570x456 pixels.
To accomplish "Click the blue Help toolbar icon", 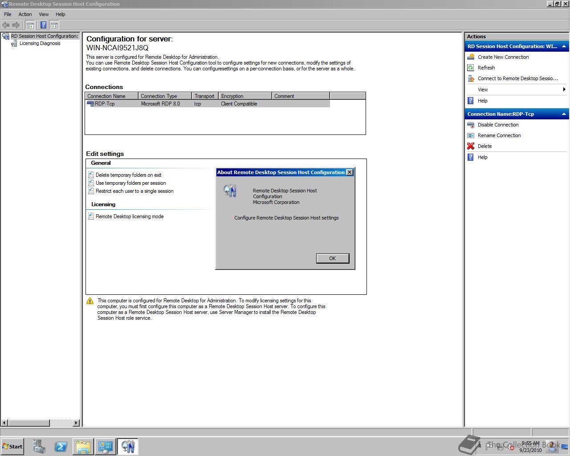I will [x=43, y=25].
